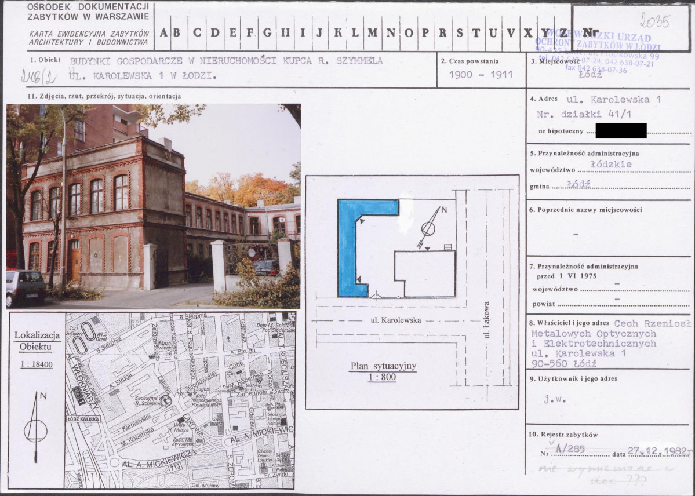Click the Łódź Kaliska station label on the map
This screenshot has width=695, height=496.
[83, 419]
